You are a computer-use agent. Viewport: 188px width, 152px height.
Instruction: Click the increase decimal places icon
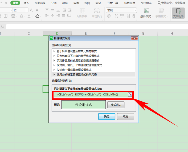click(128, 16)
